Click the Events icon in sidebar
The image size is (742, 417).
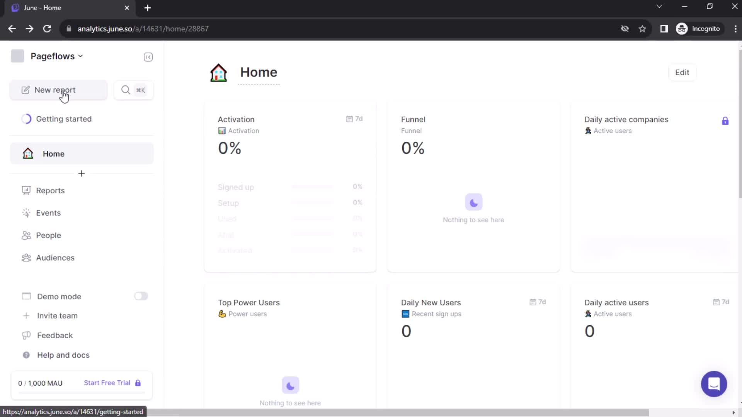point(26,213)
